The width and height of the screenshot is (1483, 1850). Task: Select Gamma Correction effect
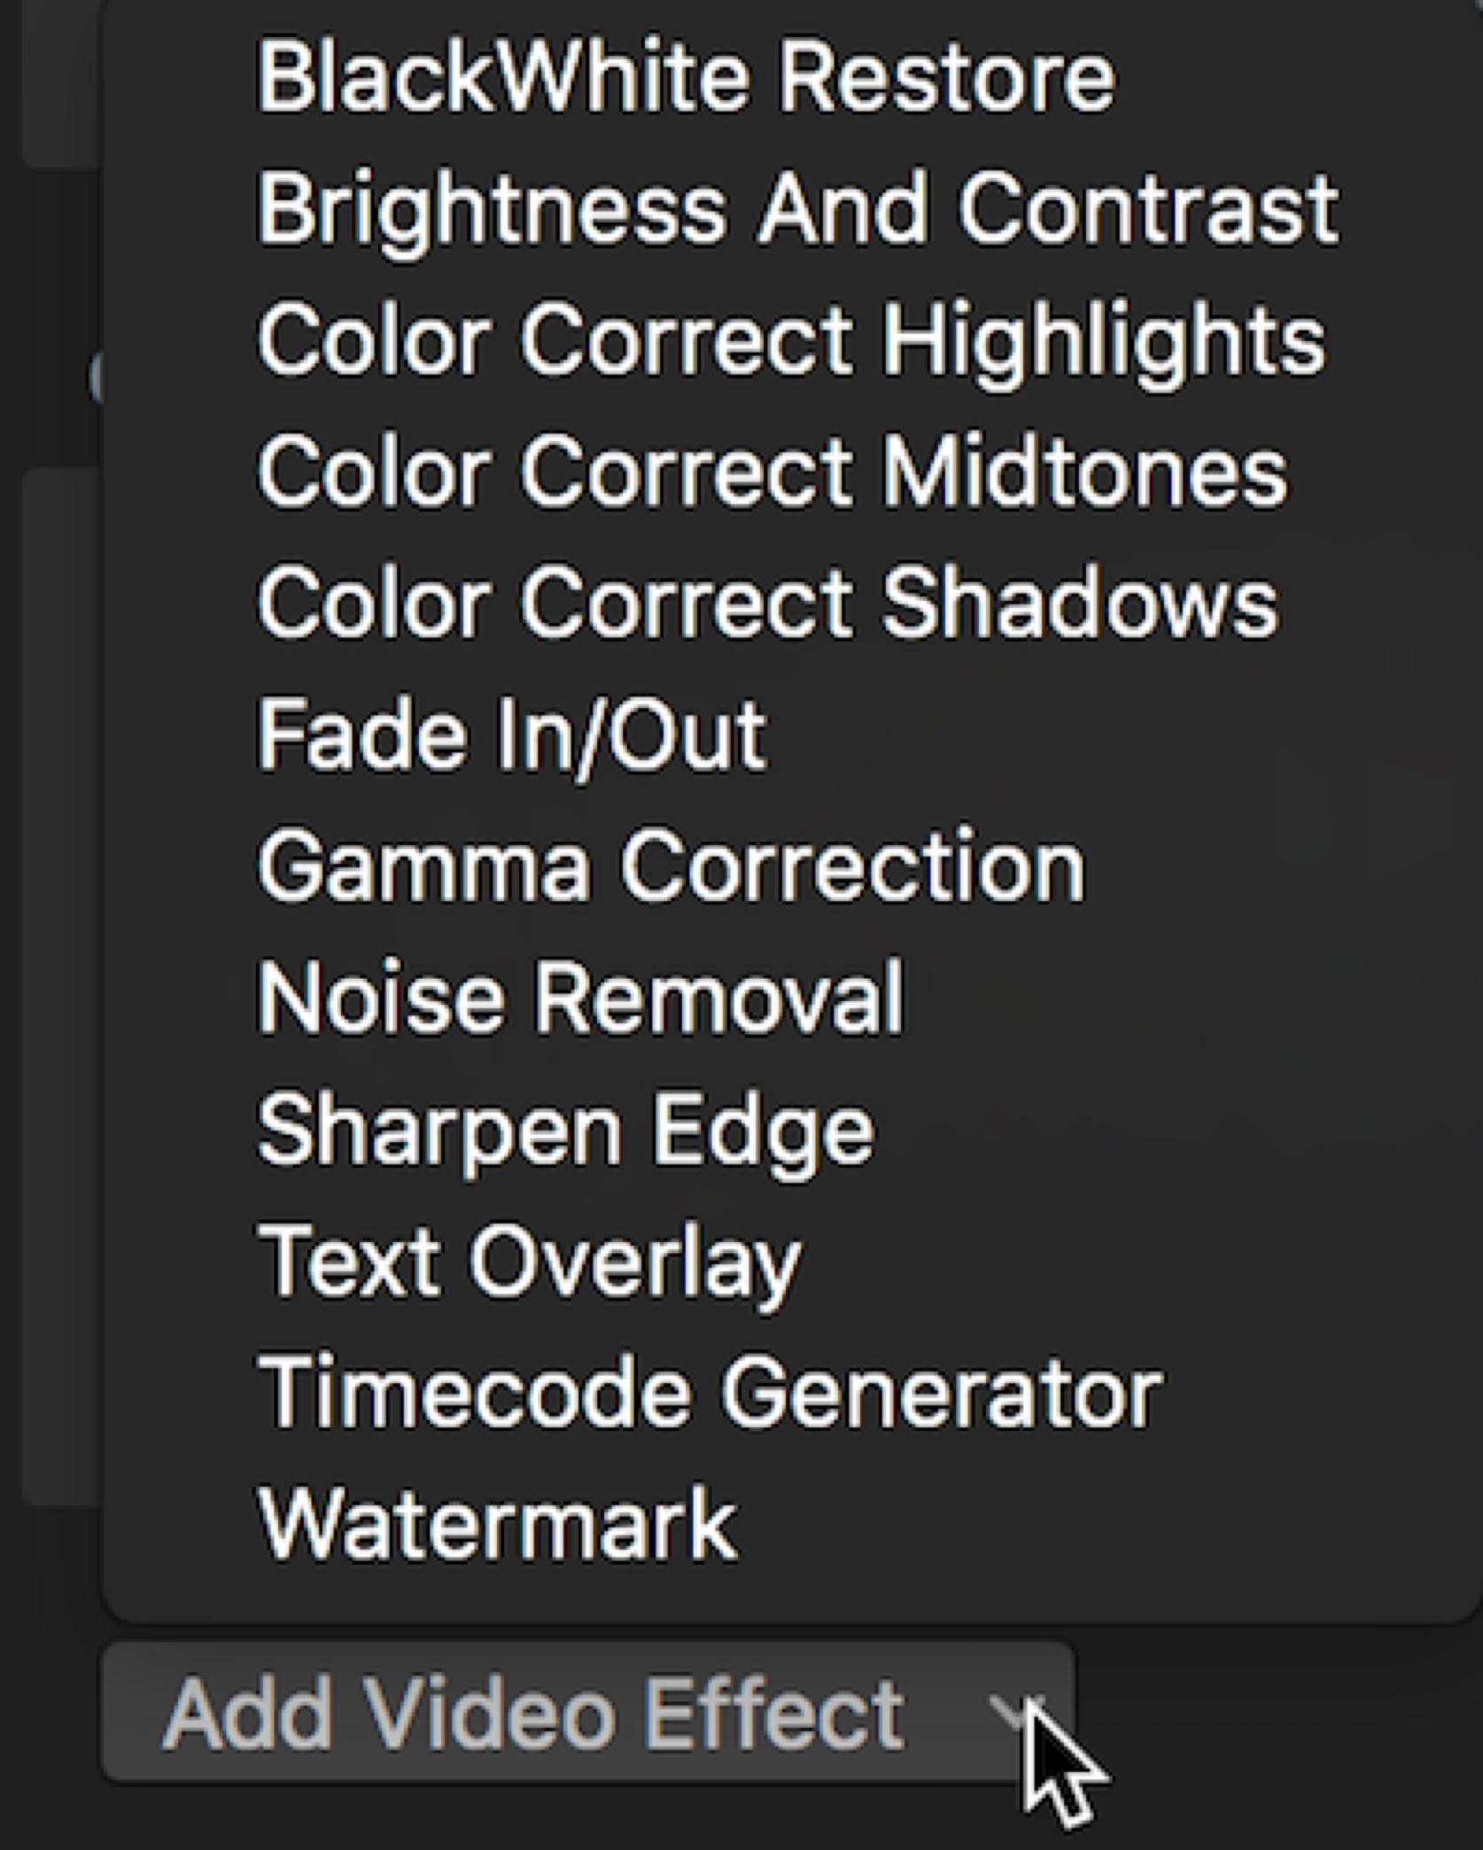[x=671, y=865]
